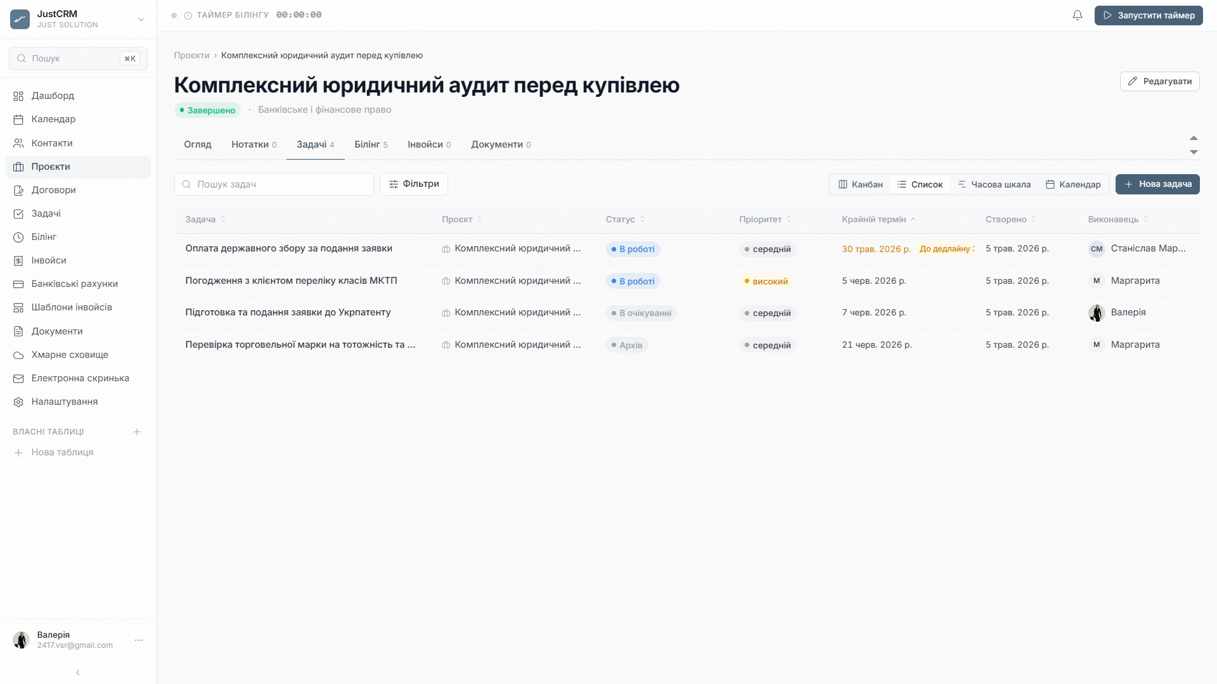Open Шаблони інвойсів section
The width and height of the screenshot is (1217, 684).
(x=78, y=307)
